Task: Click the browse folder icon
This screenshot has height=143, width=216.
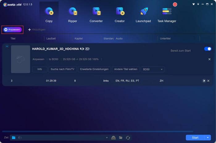Action: (121, 138)
